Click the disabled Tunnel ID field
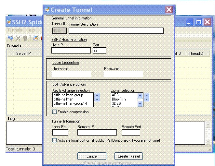215x166 pixels. pos(60,30)
